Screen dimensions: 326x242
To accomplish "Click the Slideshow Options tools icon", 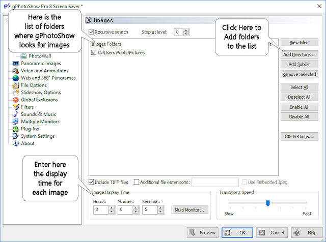I will tap(16, 93).
